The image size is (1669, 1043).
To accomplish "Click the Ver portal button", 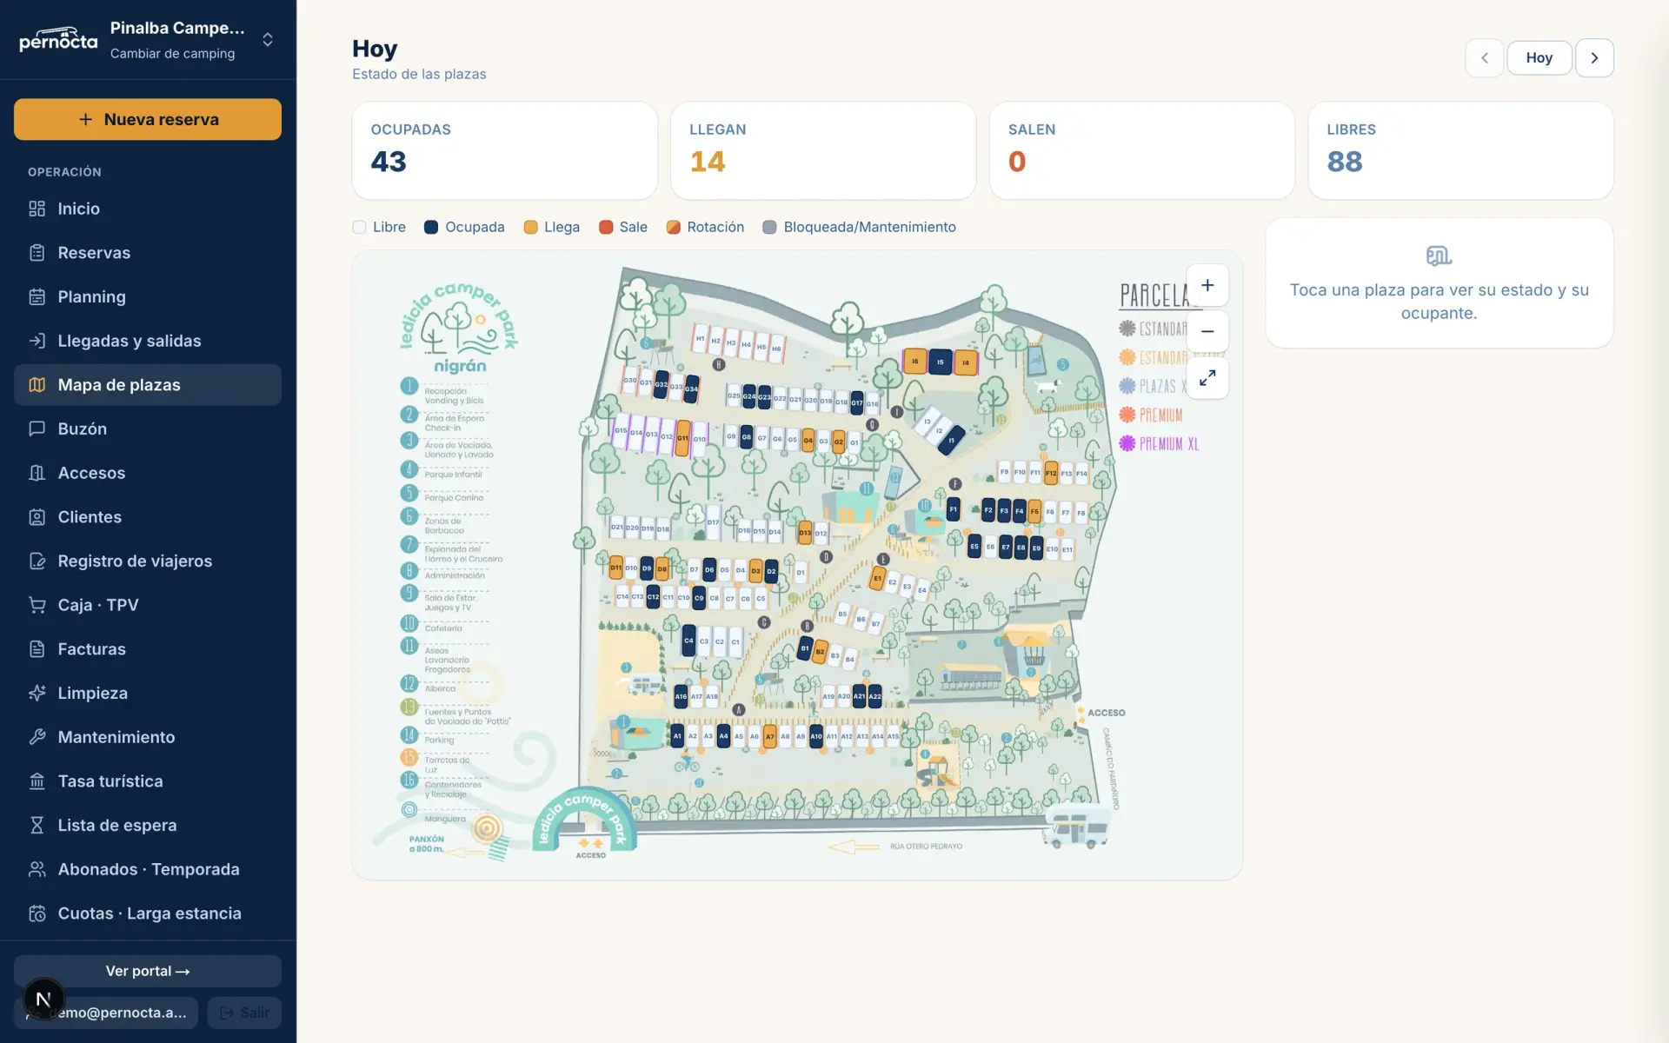I will [148, 971].
